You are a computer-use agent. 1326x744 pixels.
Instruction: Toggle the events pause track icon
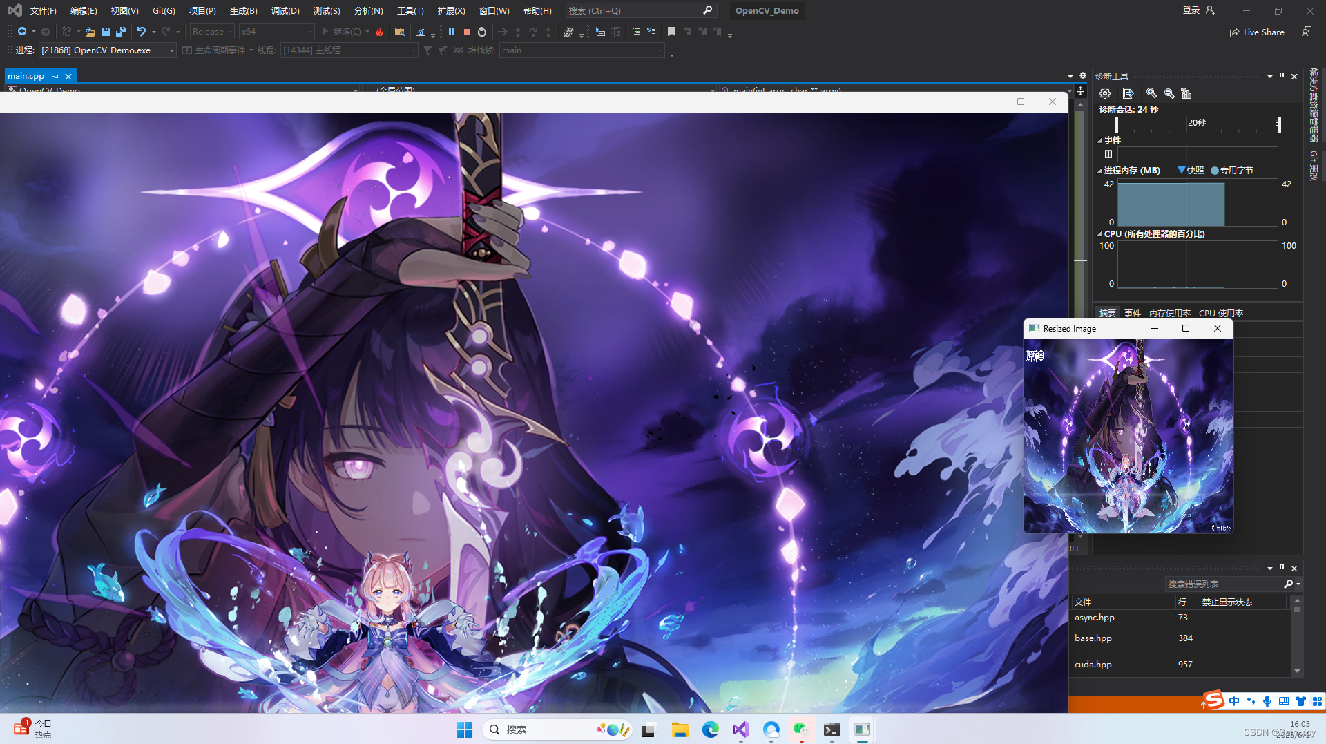1108,154
